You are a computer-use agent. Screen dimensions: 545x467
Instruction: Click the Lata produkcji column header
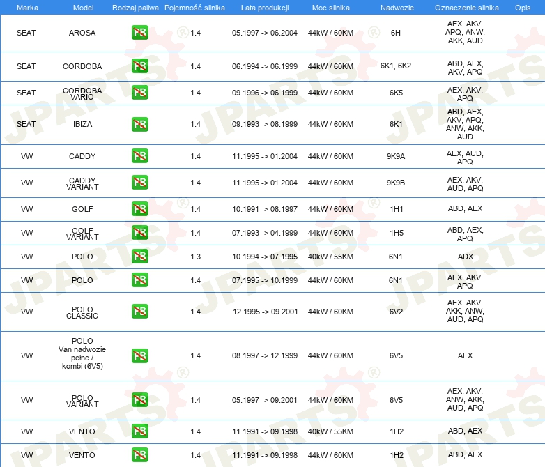click(265, 8)
